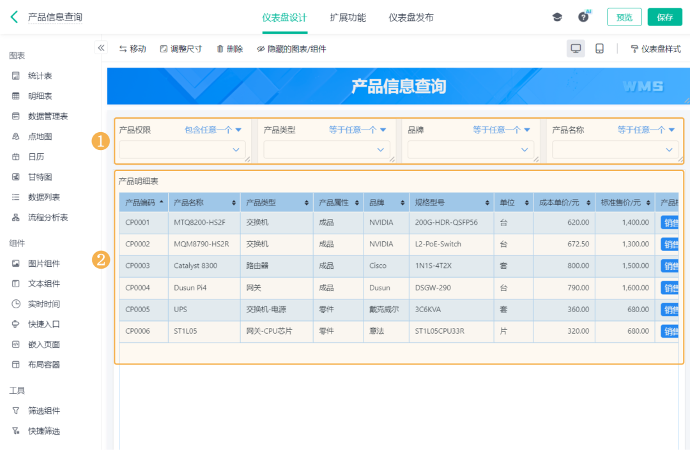This screenshot has width=690, height=450.
Task: Click the blue button in row CP0004
Action: pos(670,289)
